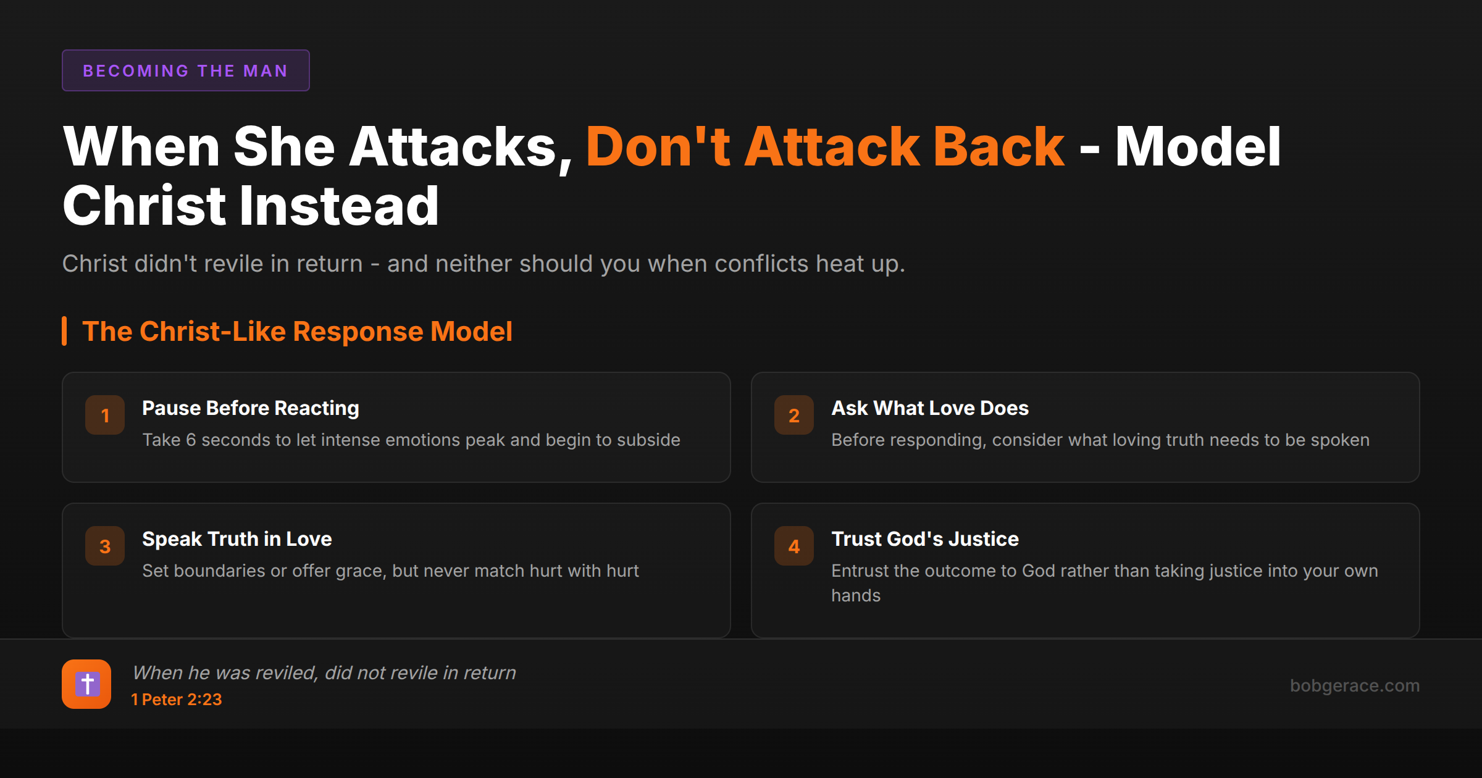Select the number 4 badge on Trust God's Justice

coord(793,546)
